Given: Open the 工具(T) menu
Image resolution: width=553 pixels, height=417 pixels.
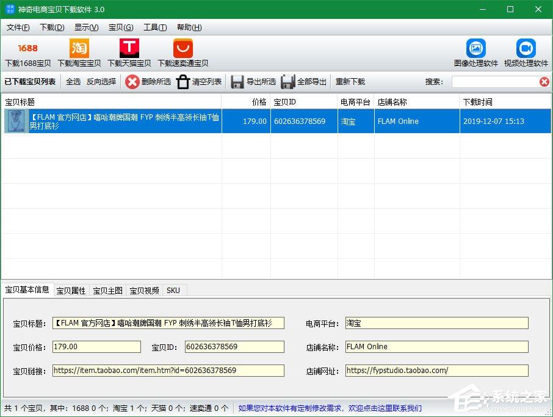Looking at the screenshot, I should 155,27.
